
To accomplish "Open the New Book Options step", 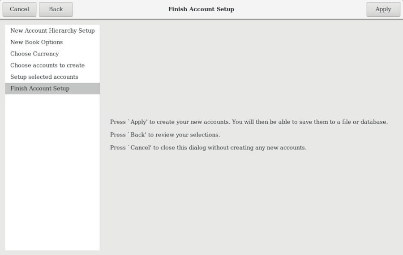I will (x=37, y=42).
